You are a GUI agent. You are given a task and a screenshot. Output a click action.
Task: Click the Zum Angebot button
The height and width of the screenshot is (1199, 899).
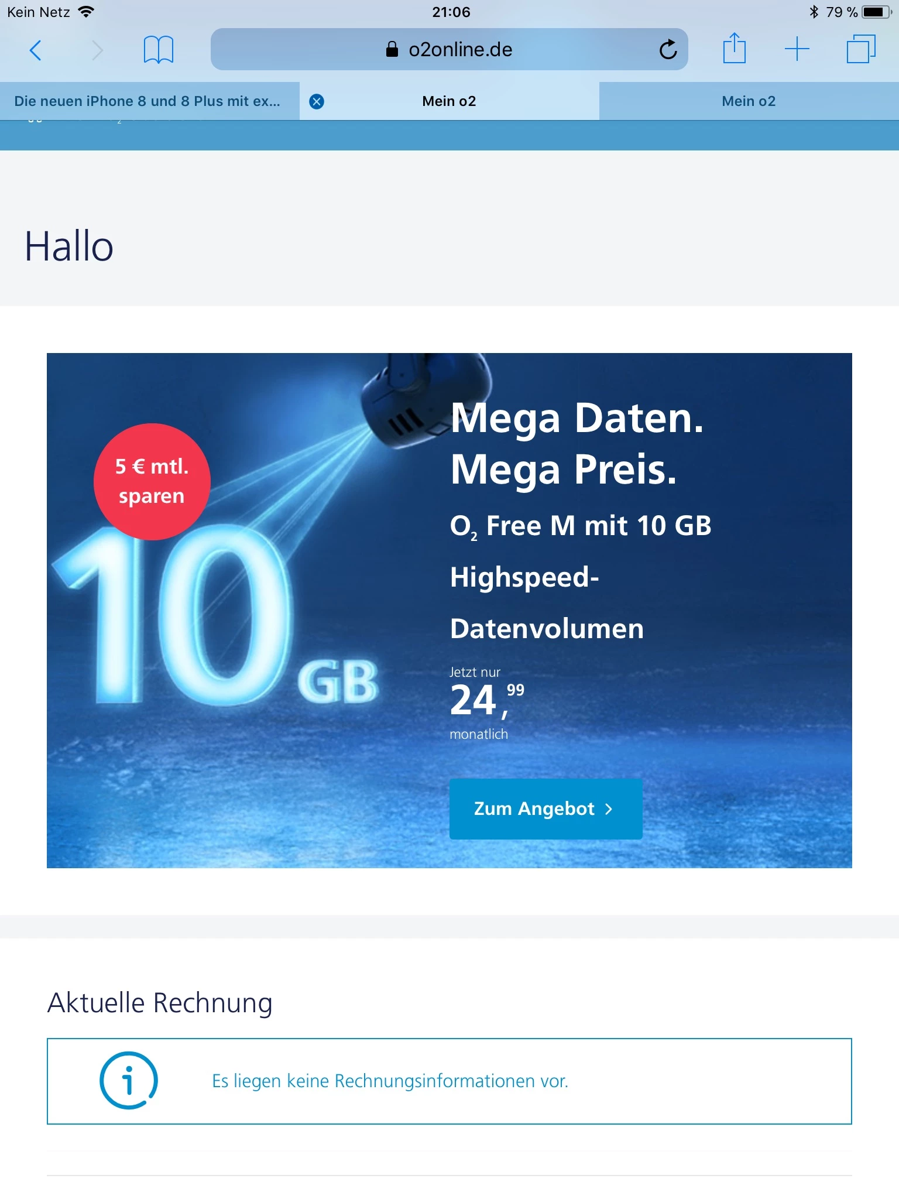pos(546,809)
